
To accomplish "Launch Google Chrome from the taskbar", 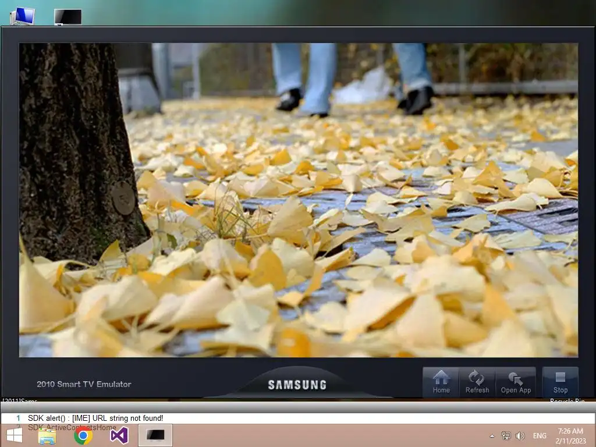I will [83, 435].
